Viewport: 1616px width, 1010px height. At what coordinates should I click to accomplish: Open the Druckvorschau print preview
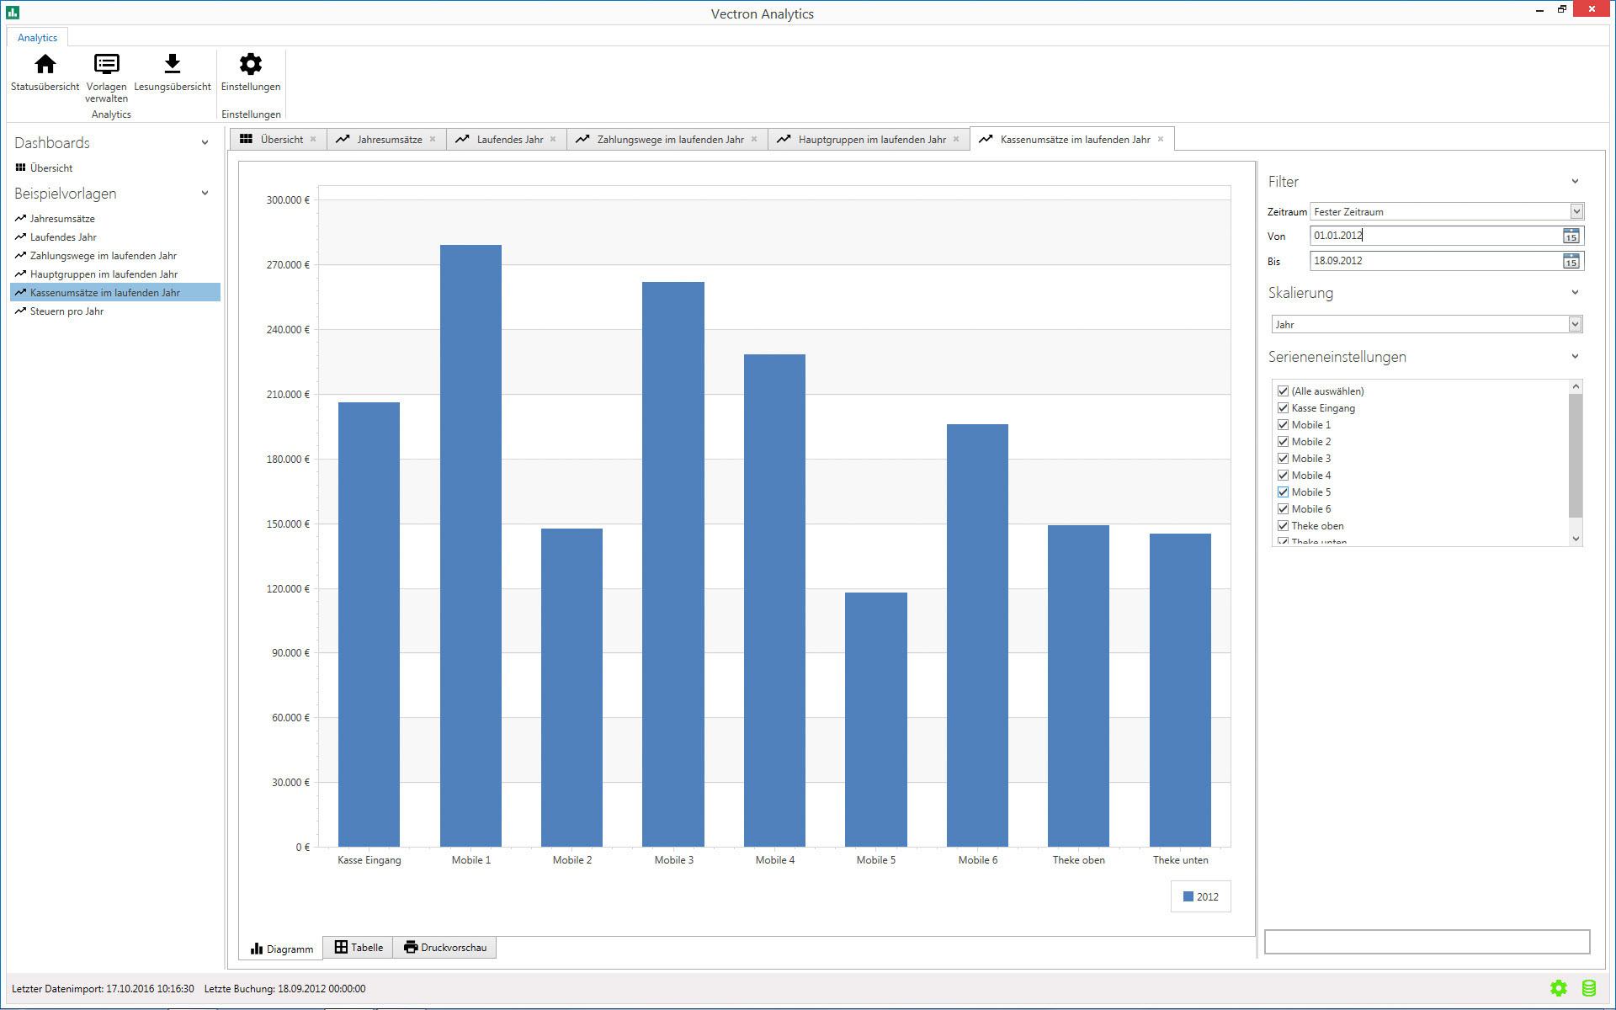click(445, 948)
